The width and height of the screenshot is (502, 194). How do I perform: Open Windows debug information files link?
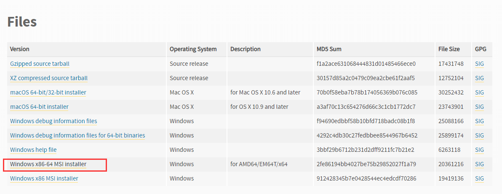[x=53, y=121]
